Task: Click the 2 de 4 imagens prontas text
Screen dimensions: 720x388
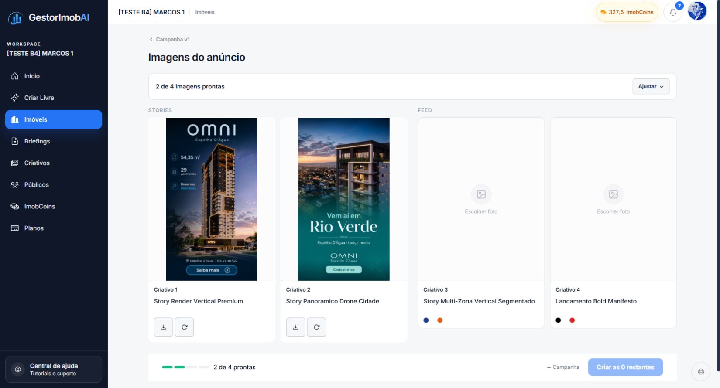Action: (x=190, y=86)
